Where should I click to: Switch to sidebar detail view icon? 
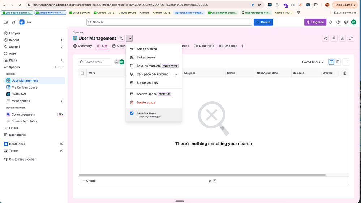[337, 62]
